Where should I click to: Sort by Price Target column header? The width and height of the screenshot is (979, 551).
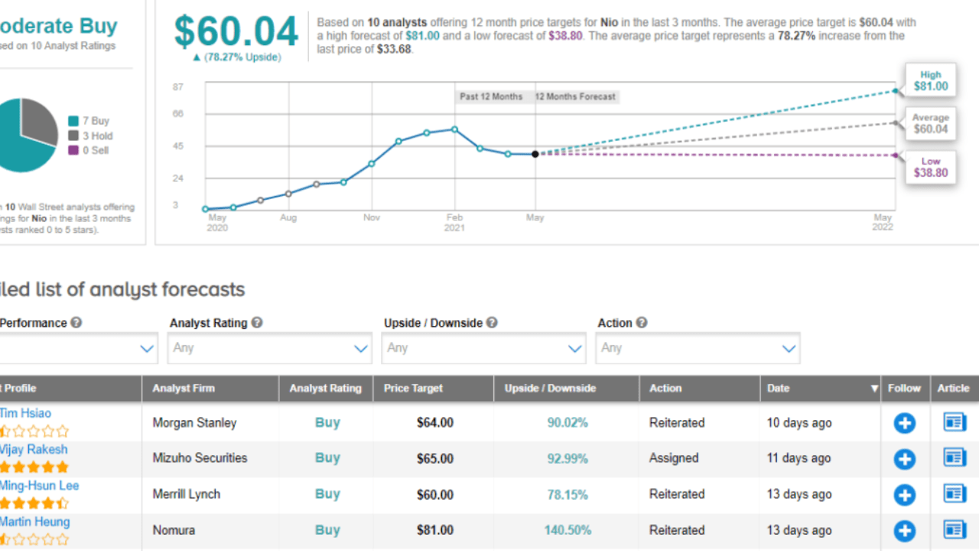(413, 388)
